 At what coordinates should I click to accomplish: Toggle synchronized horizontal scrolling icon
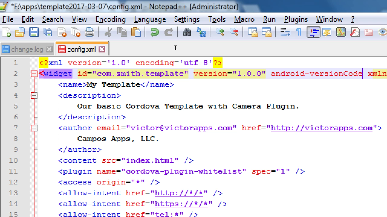[266, 32]
